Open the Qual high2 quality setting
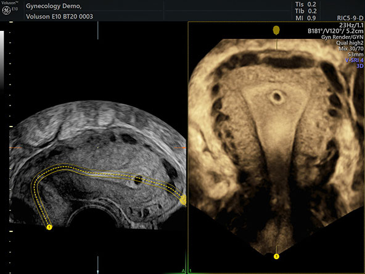The height and width of the screenshot is (274, 365). [x=350, y=43]
